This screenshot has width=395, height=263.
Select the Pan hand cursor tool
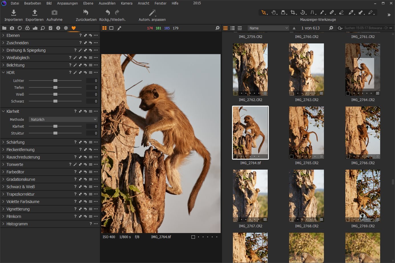click(x=274, y=13)
